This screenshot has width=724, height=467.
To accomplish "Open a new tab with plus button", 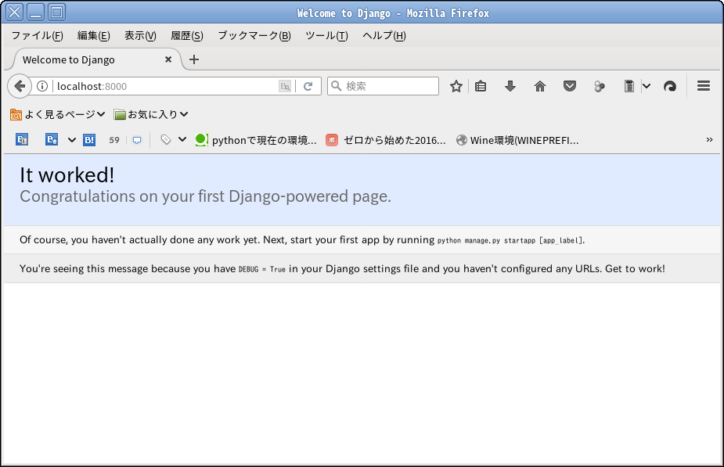I will 194,59.
